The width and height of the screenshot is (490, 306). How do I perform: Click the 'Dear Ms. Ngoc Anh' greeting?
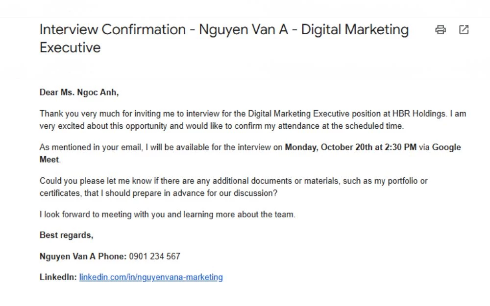pos(79,92)
